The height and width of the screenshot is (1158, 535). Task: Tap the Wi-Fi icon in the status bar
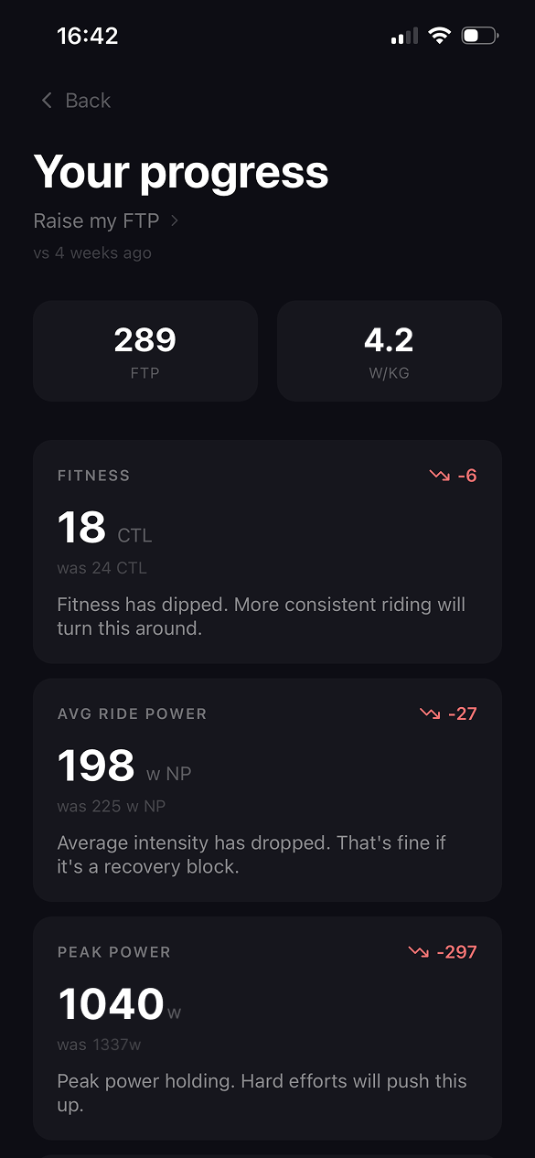(x=439, y=35)
